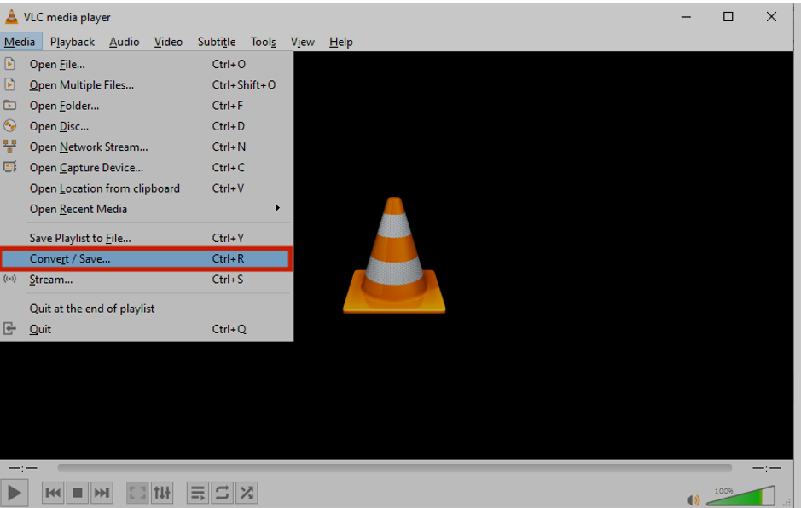Image resolution: width=801 pixels, height=508 pixels.
Task: Select Quit menu entry
Action: coord(147,329)
